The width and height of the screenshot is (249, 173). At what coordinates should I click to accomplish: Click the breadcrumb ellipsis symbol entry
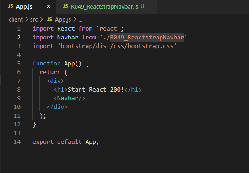(x=81, y=20)
